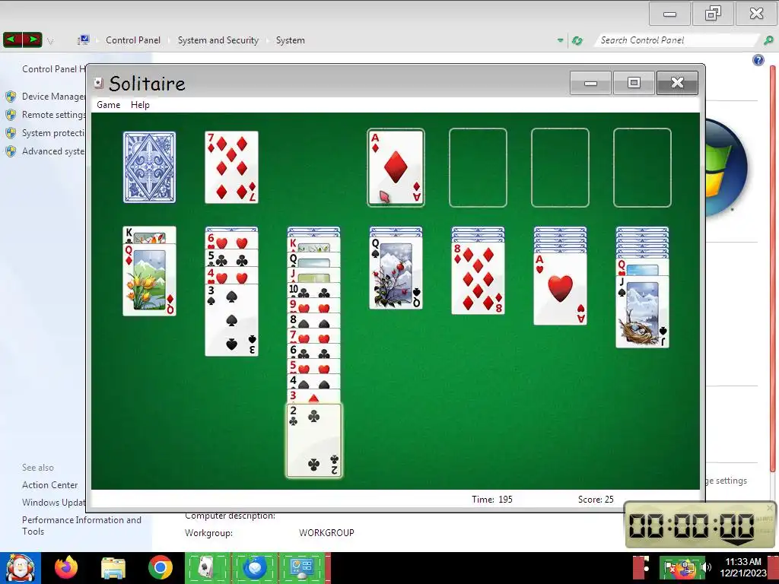
Task: Close the Solitaire window
Action: pyautogui.click(x=677, y=83)
